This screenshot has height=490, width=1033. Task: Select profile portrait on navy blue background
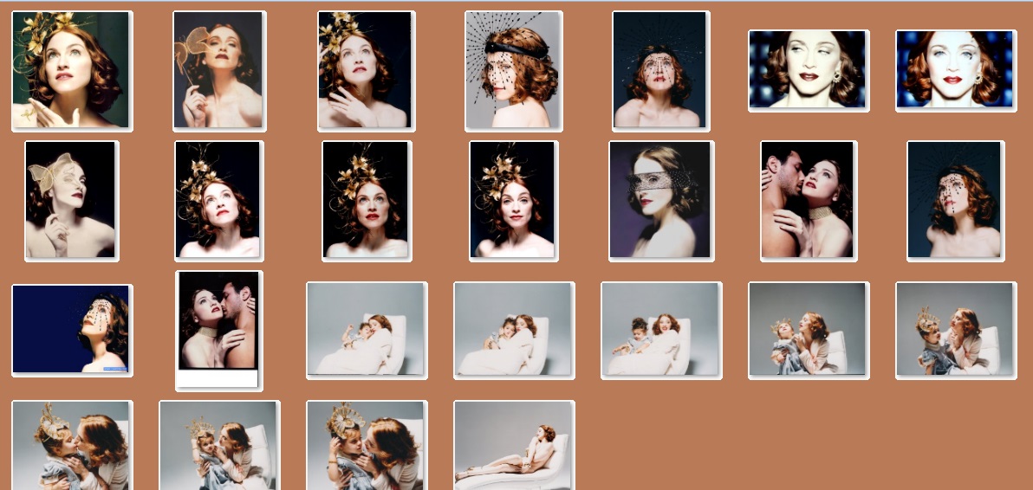pos(72,330)
